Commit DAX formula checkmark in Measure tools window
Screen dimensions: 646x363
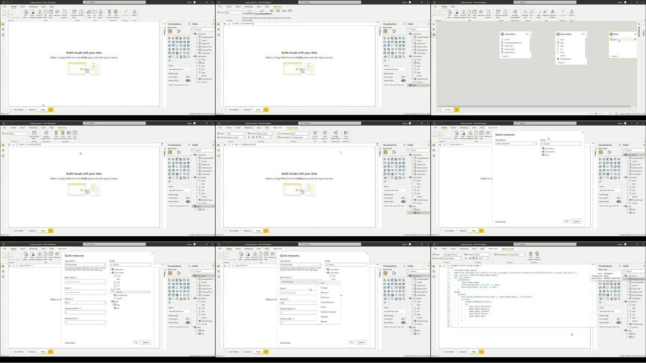(x=444, y=266)
